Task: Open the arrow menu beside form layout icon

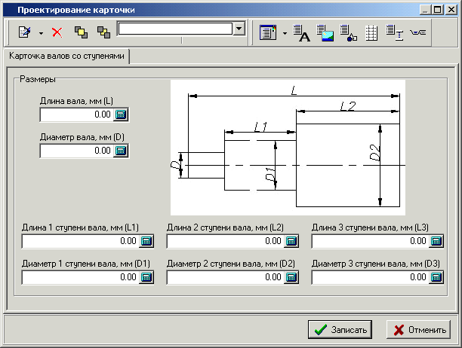Action: tap(285, 33)
